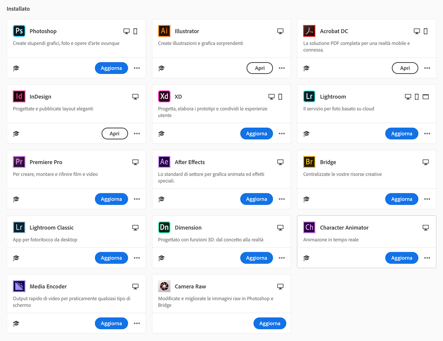Click the Dimension Dn app icon
Viewport: 443px width, 341px height.
[164, 227]
